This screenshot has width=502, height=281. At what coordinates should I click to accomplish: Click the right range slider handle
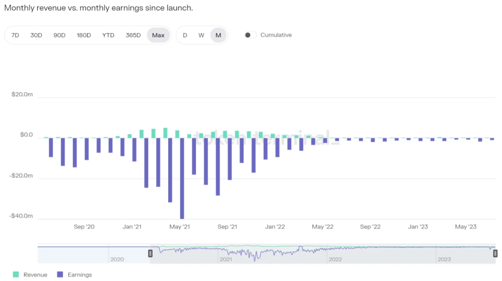pyautogui.click(x=495, y=253)
